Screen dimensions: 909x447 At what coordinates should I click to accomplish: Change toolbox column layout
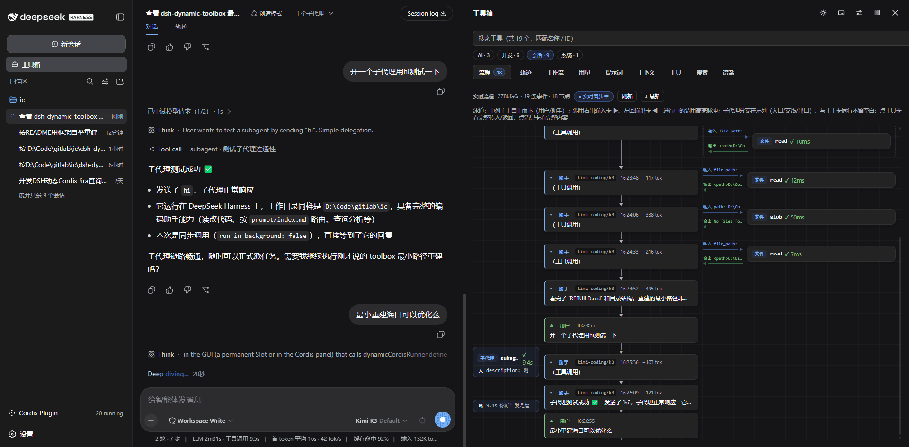(877, 13)
